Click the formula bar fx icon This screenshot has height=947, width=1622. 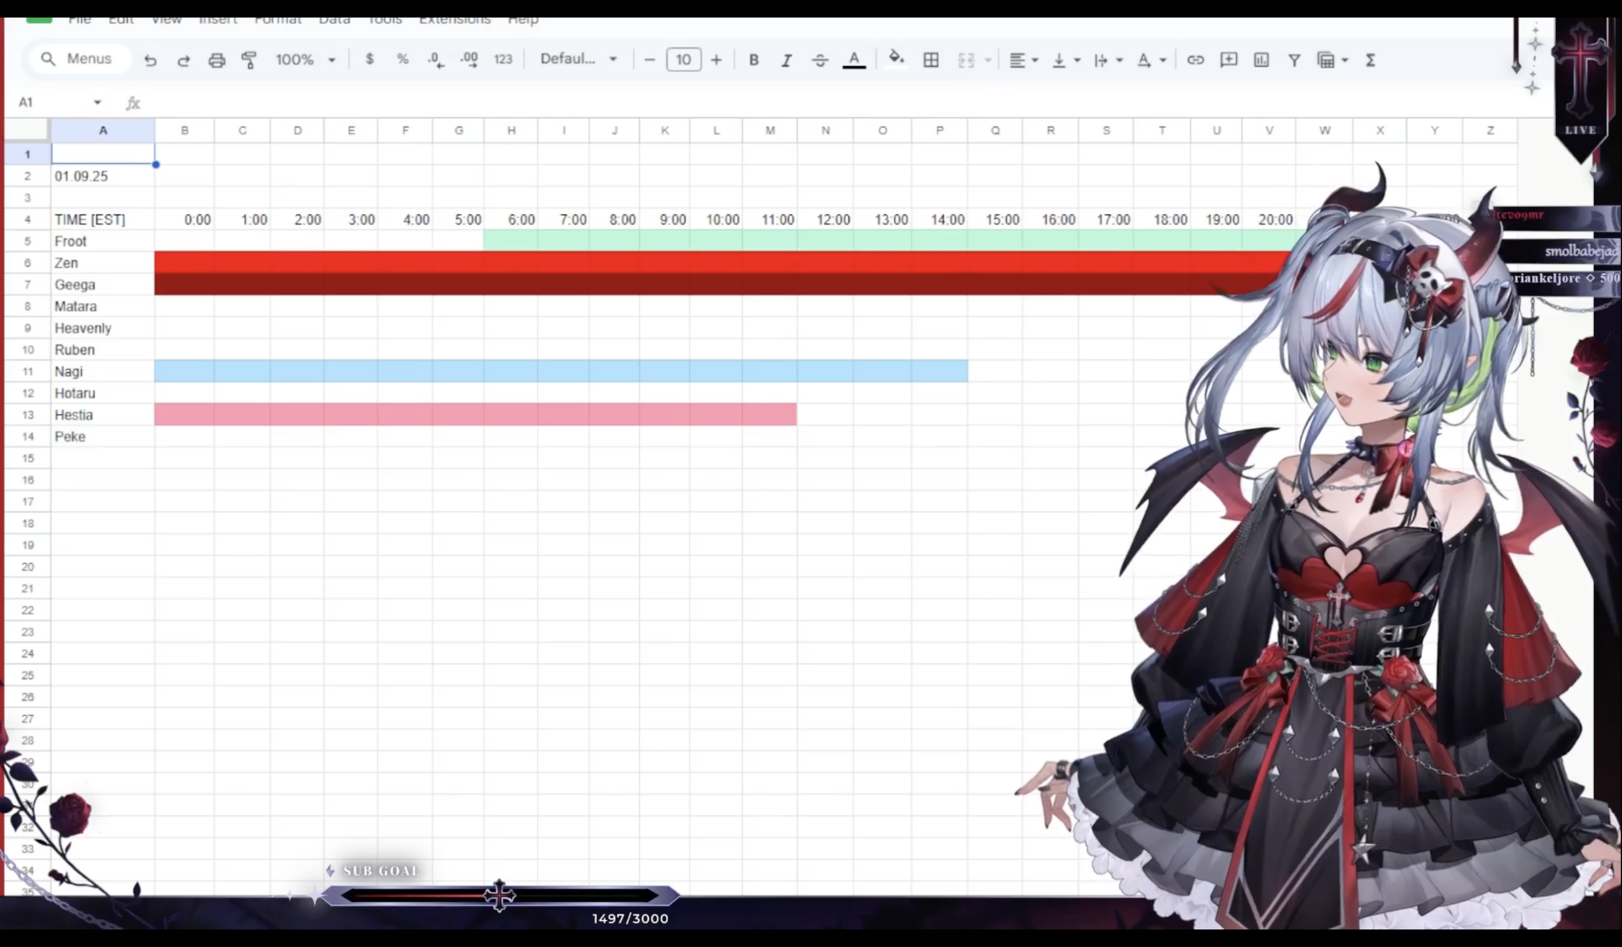(x=133, y=103)
